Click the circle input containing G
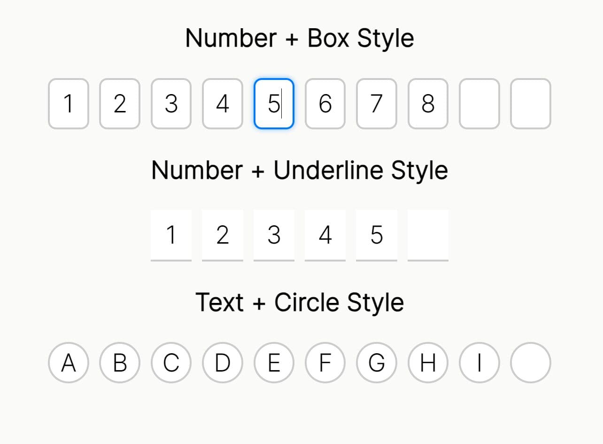The image size is (603, 444). pyautogui.click(x=376, y=363)
